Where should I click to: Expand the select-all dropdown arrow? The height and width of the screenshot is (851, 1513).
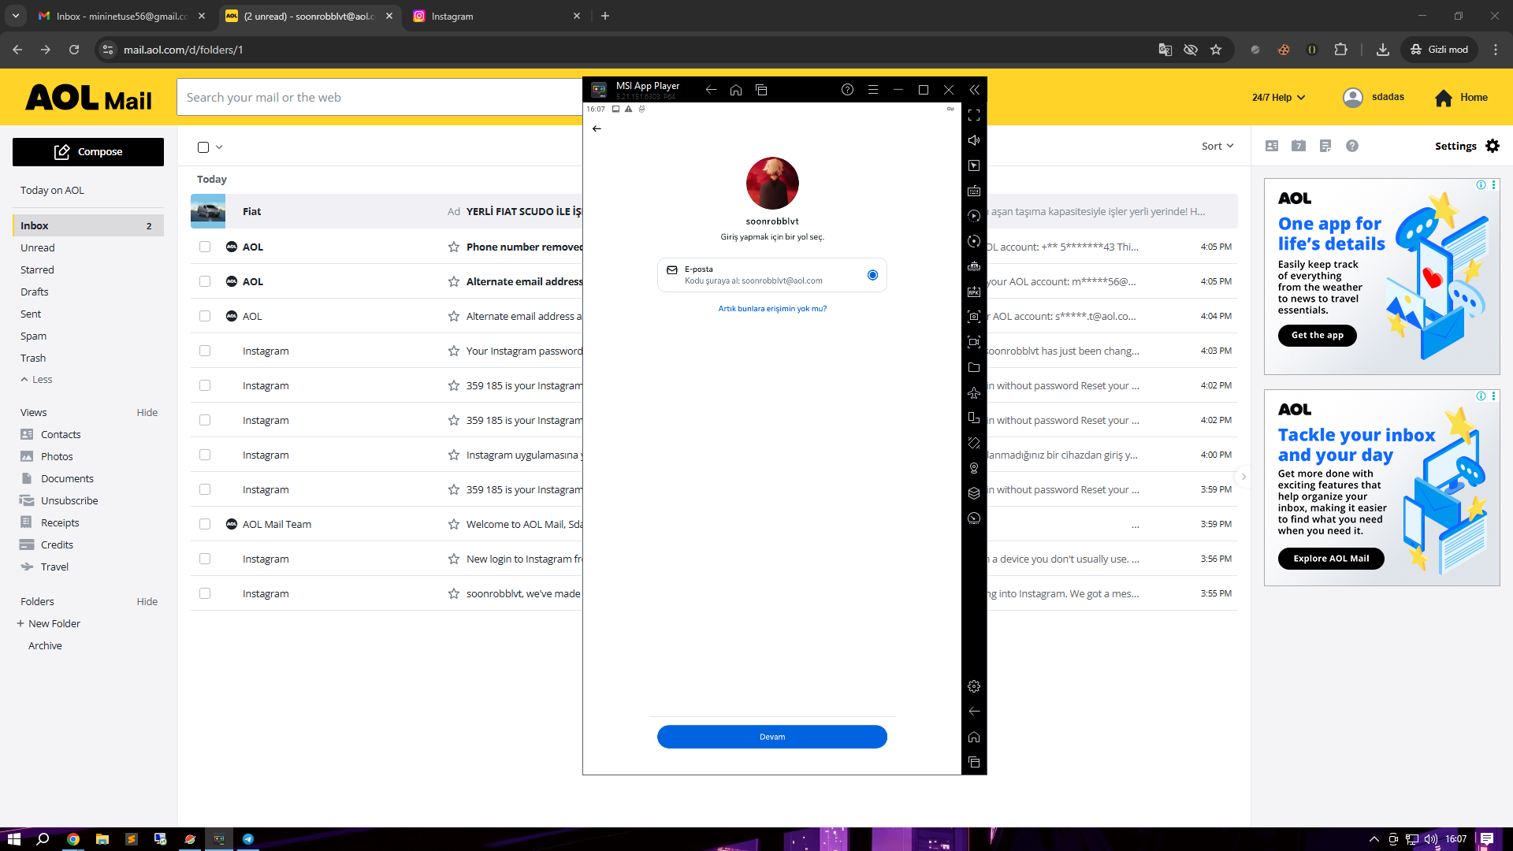coord(219,147)
